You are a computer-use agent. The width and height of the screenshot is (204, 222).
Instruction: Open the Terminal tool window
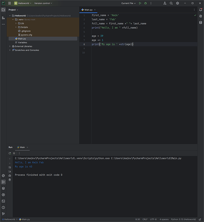(3, 201)
